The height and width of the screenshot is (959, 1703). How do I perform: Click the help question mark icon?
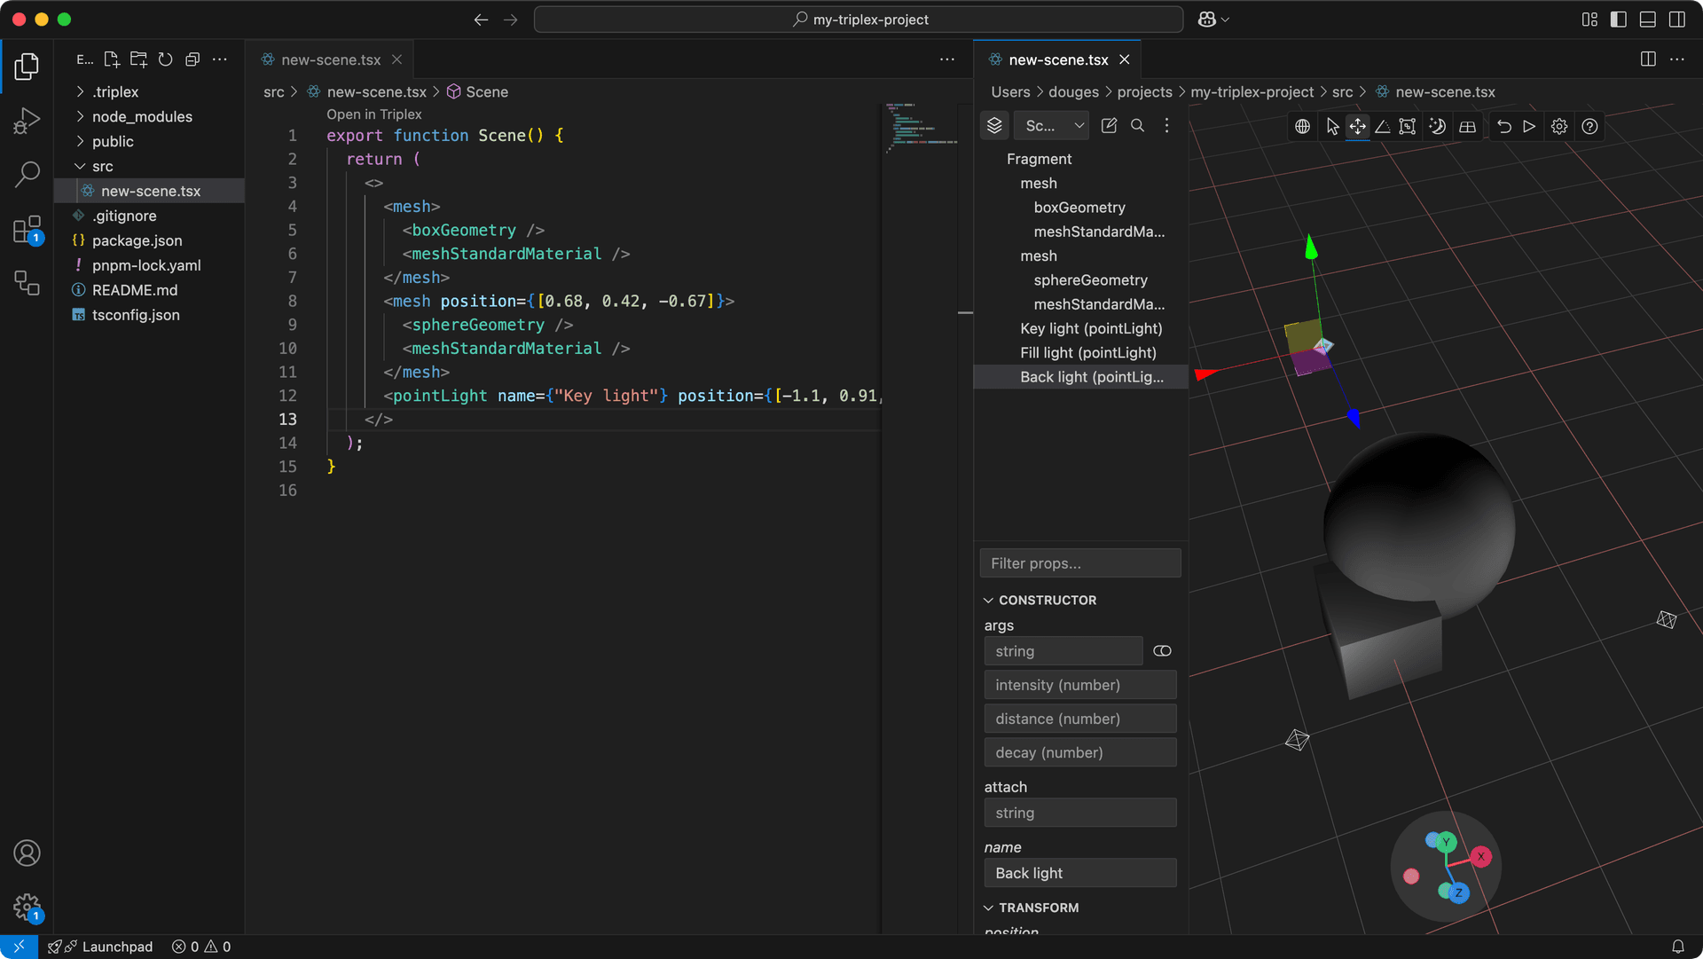point(1589,127)
